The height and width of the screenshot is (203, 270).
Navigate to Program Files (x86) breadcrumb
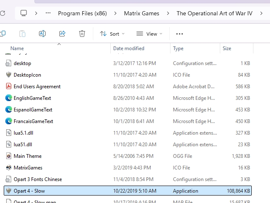pos(82,13)
